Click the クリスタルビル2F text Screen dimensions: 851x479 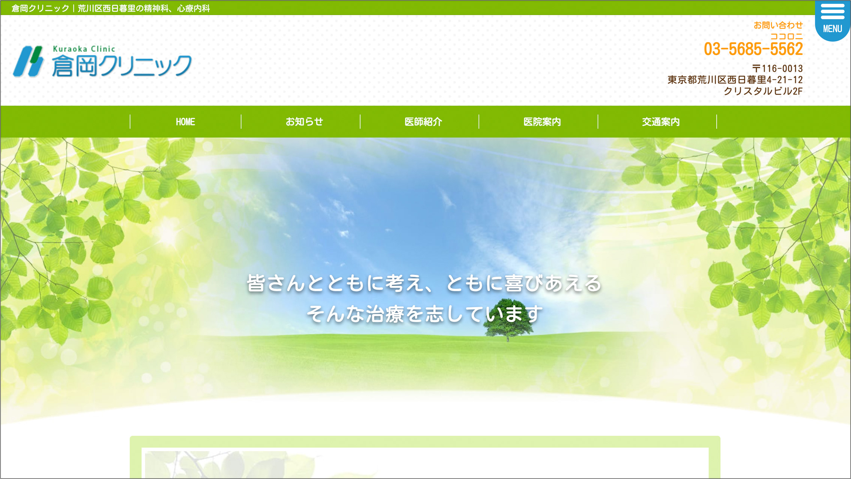tap(763, 91)
